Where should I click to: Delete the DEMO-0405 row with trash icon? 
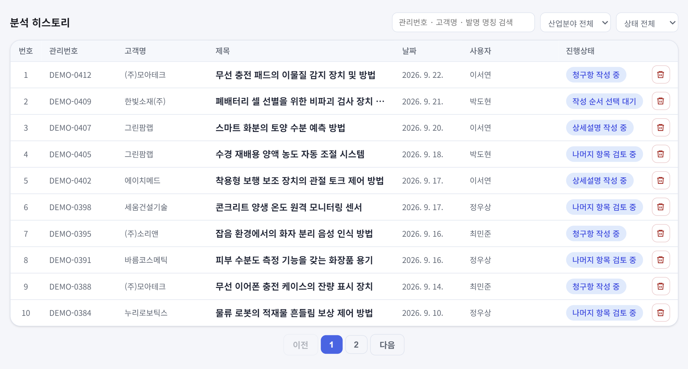click(661, 154)
